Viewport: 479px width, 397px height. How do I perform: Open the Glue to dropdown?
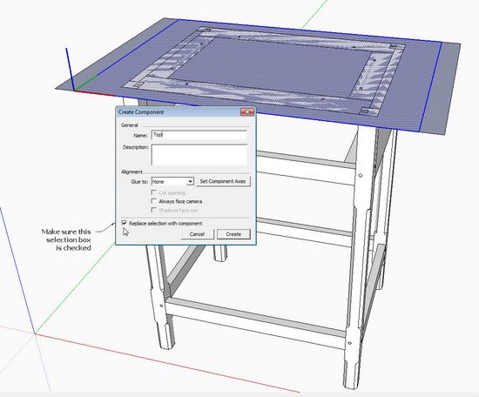click(x=172, y=181)
